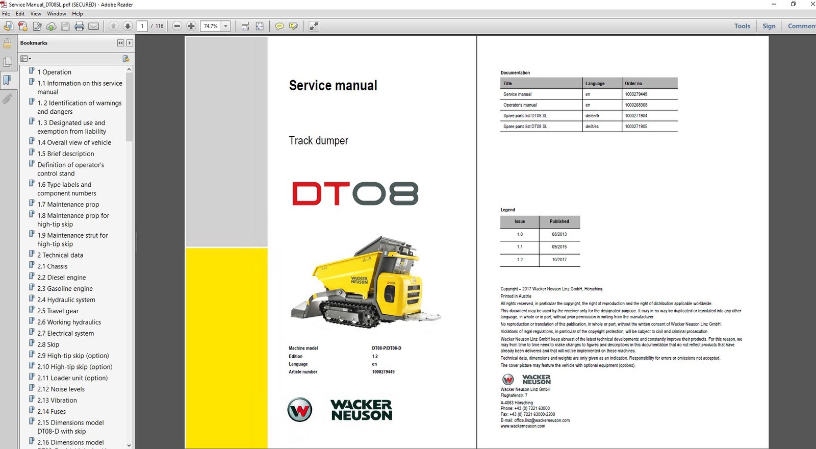The height and width of the screenshot is (449, 816).
Task: Click the page number input field
Action: [142, 26]
